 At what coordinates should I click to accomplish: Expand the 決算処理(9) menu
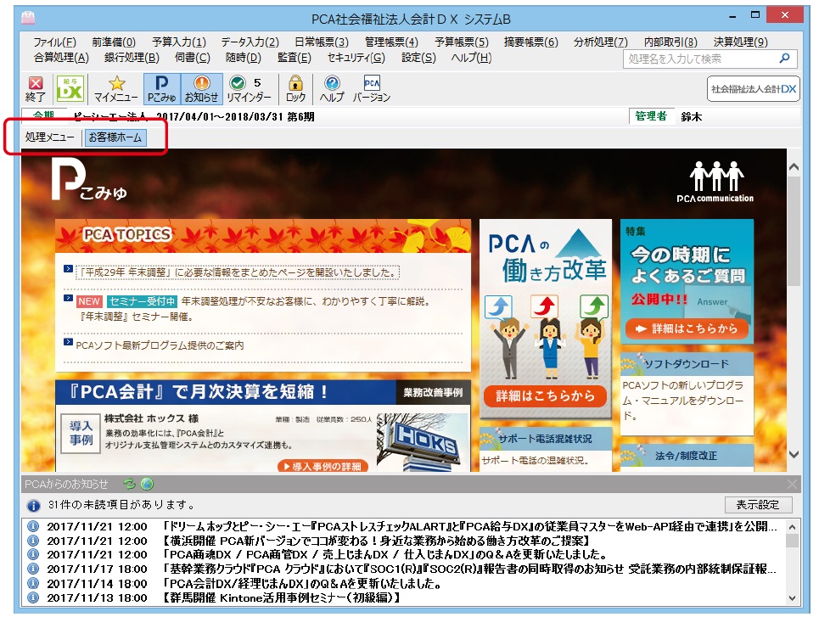point(740,42)
